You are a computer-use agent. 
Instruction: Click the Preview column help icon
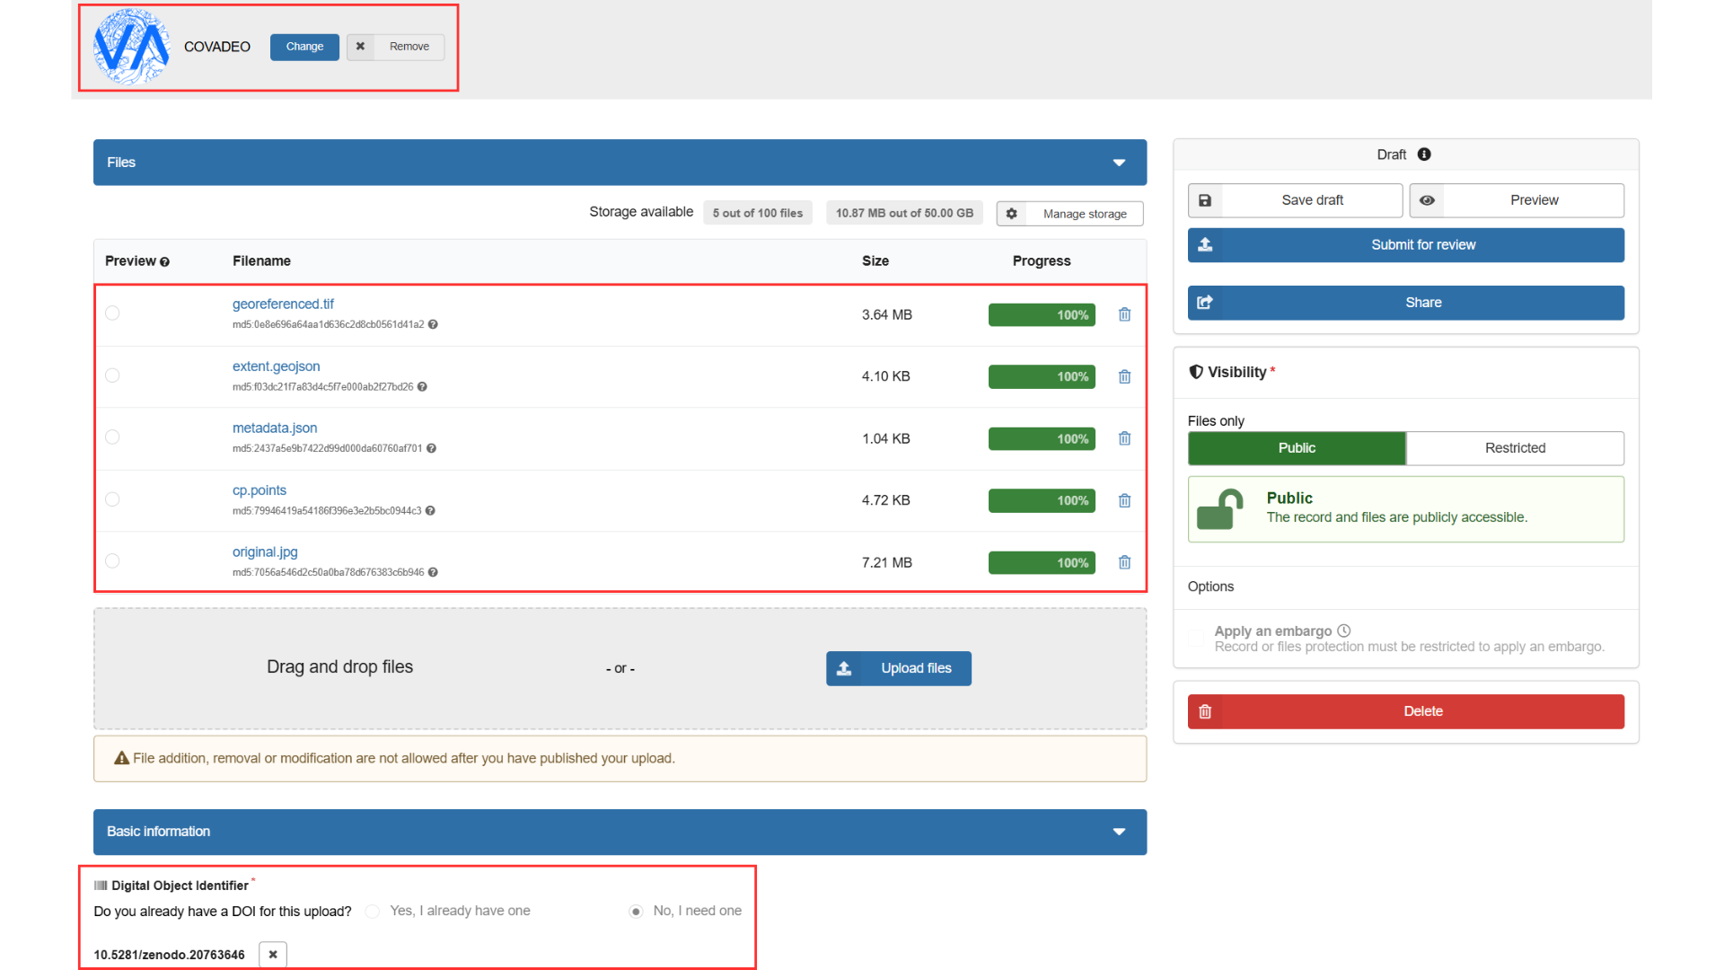[x=164, y=261]
